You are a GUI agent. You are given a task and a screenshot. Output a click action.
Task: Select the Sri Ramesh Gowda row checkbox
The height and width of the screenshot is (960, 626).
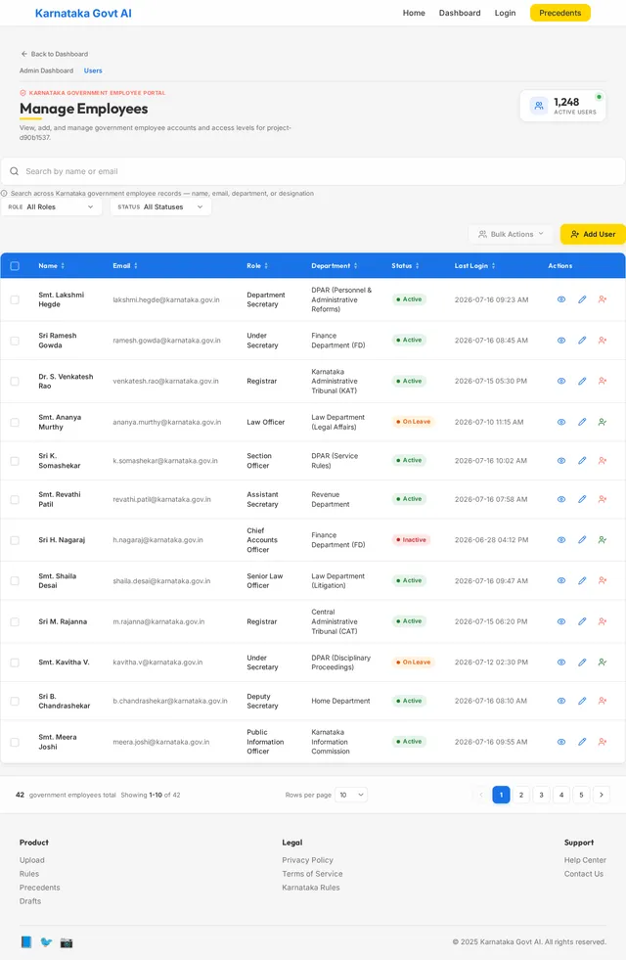click(x=15, y=341)
